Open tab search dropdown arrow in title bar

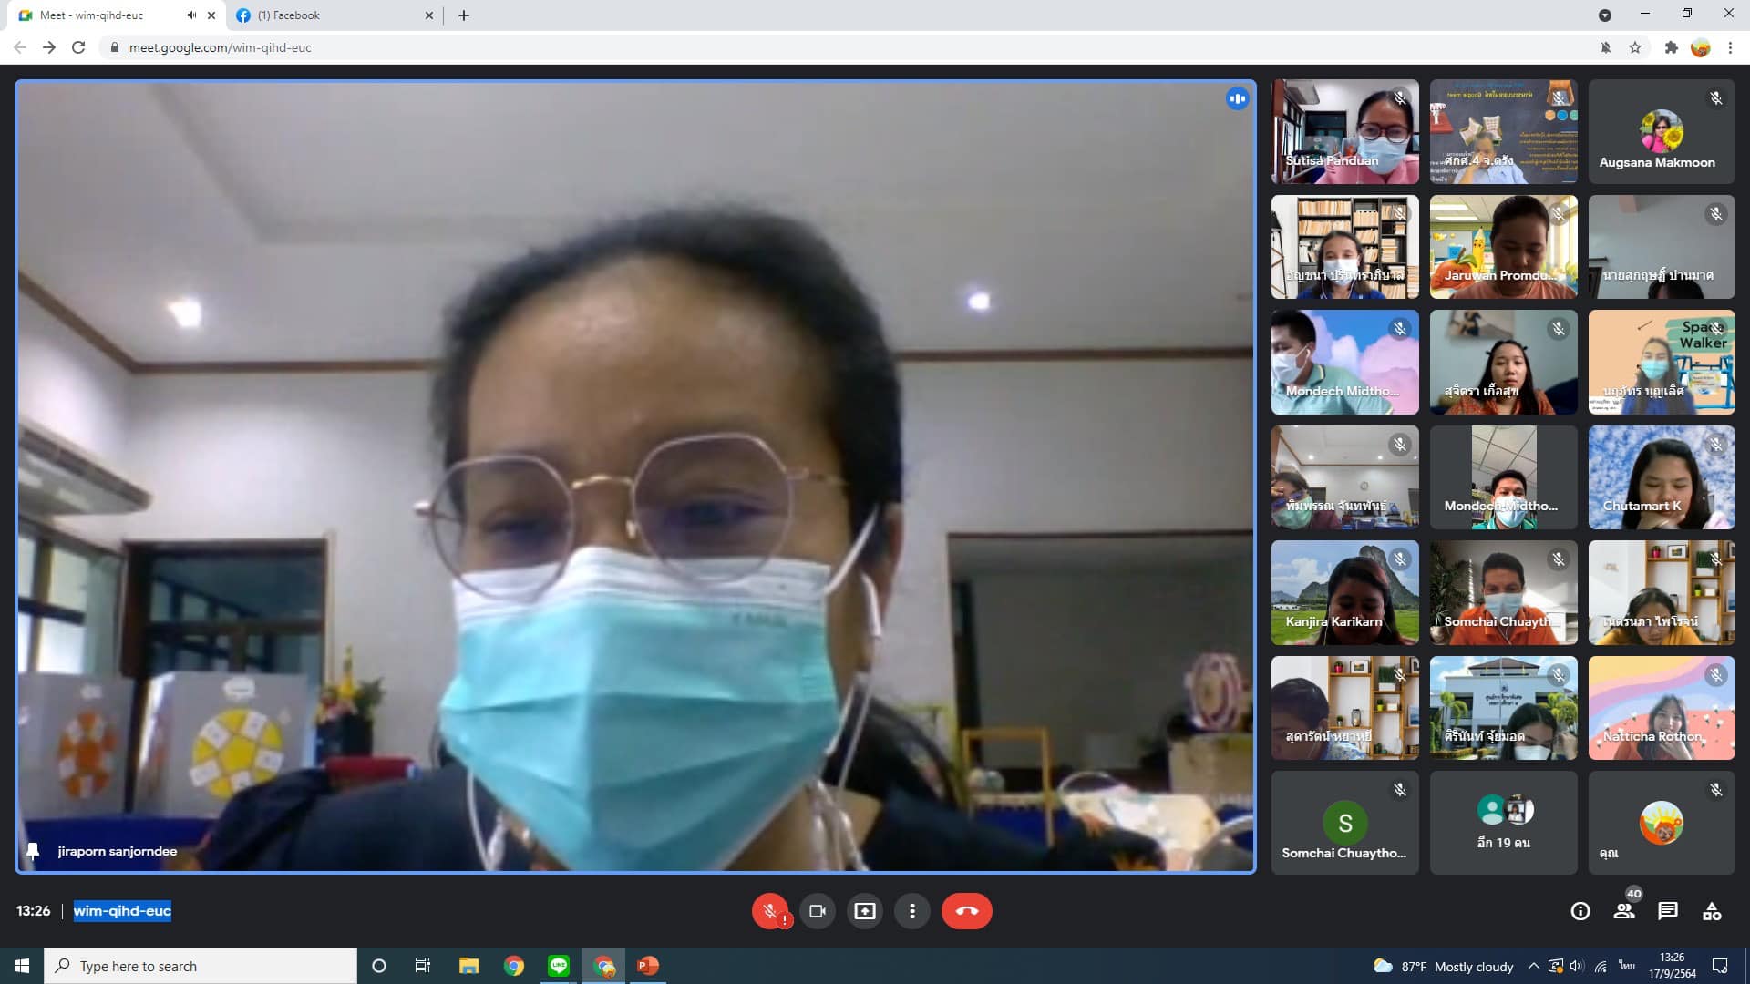[1605, 15]
